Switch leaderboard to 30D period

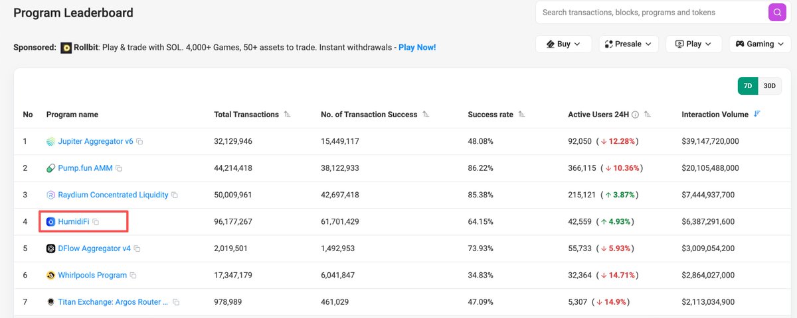point(769,86)
